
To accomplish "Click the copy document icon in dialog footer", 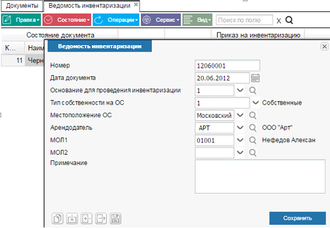I will (x=57, y=219).
